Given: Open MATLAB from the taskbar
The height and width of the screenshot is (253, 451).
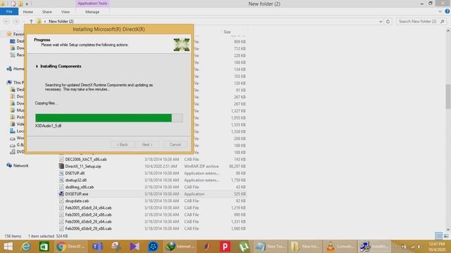Looking at the screenshot, I should pyautogui.click(x=206, y=247).
